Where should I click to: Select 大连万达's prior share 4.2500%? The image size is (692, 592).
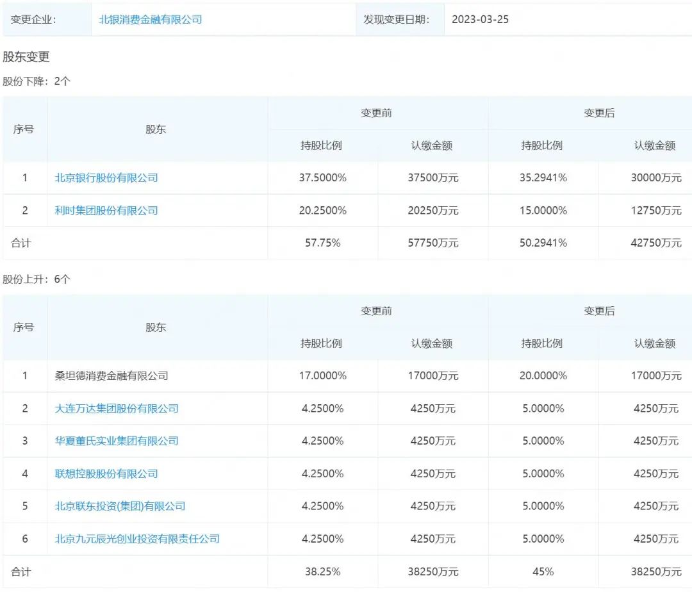(322, 409)
